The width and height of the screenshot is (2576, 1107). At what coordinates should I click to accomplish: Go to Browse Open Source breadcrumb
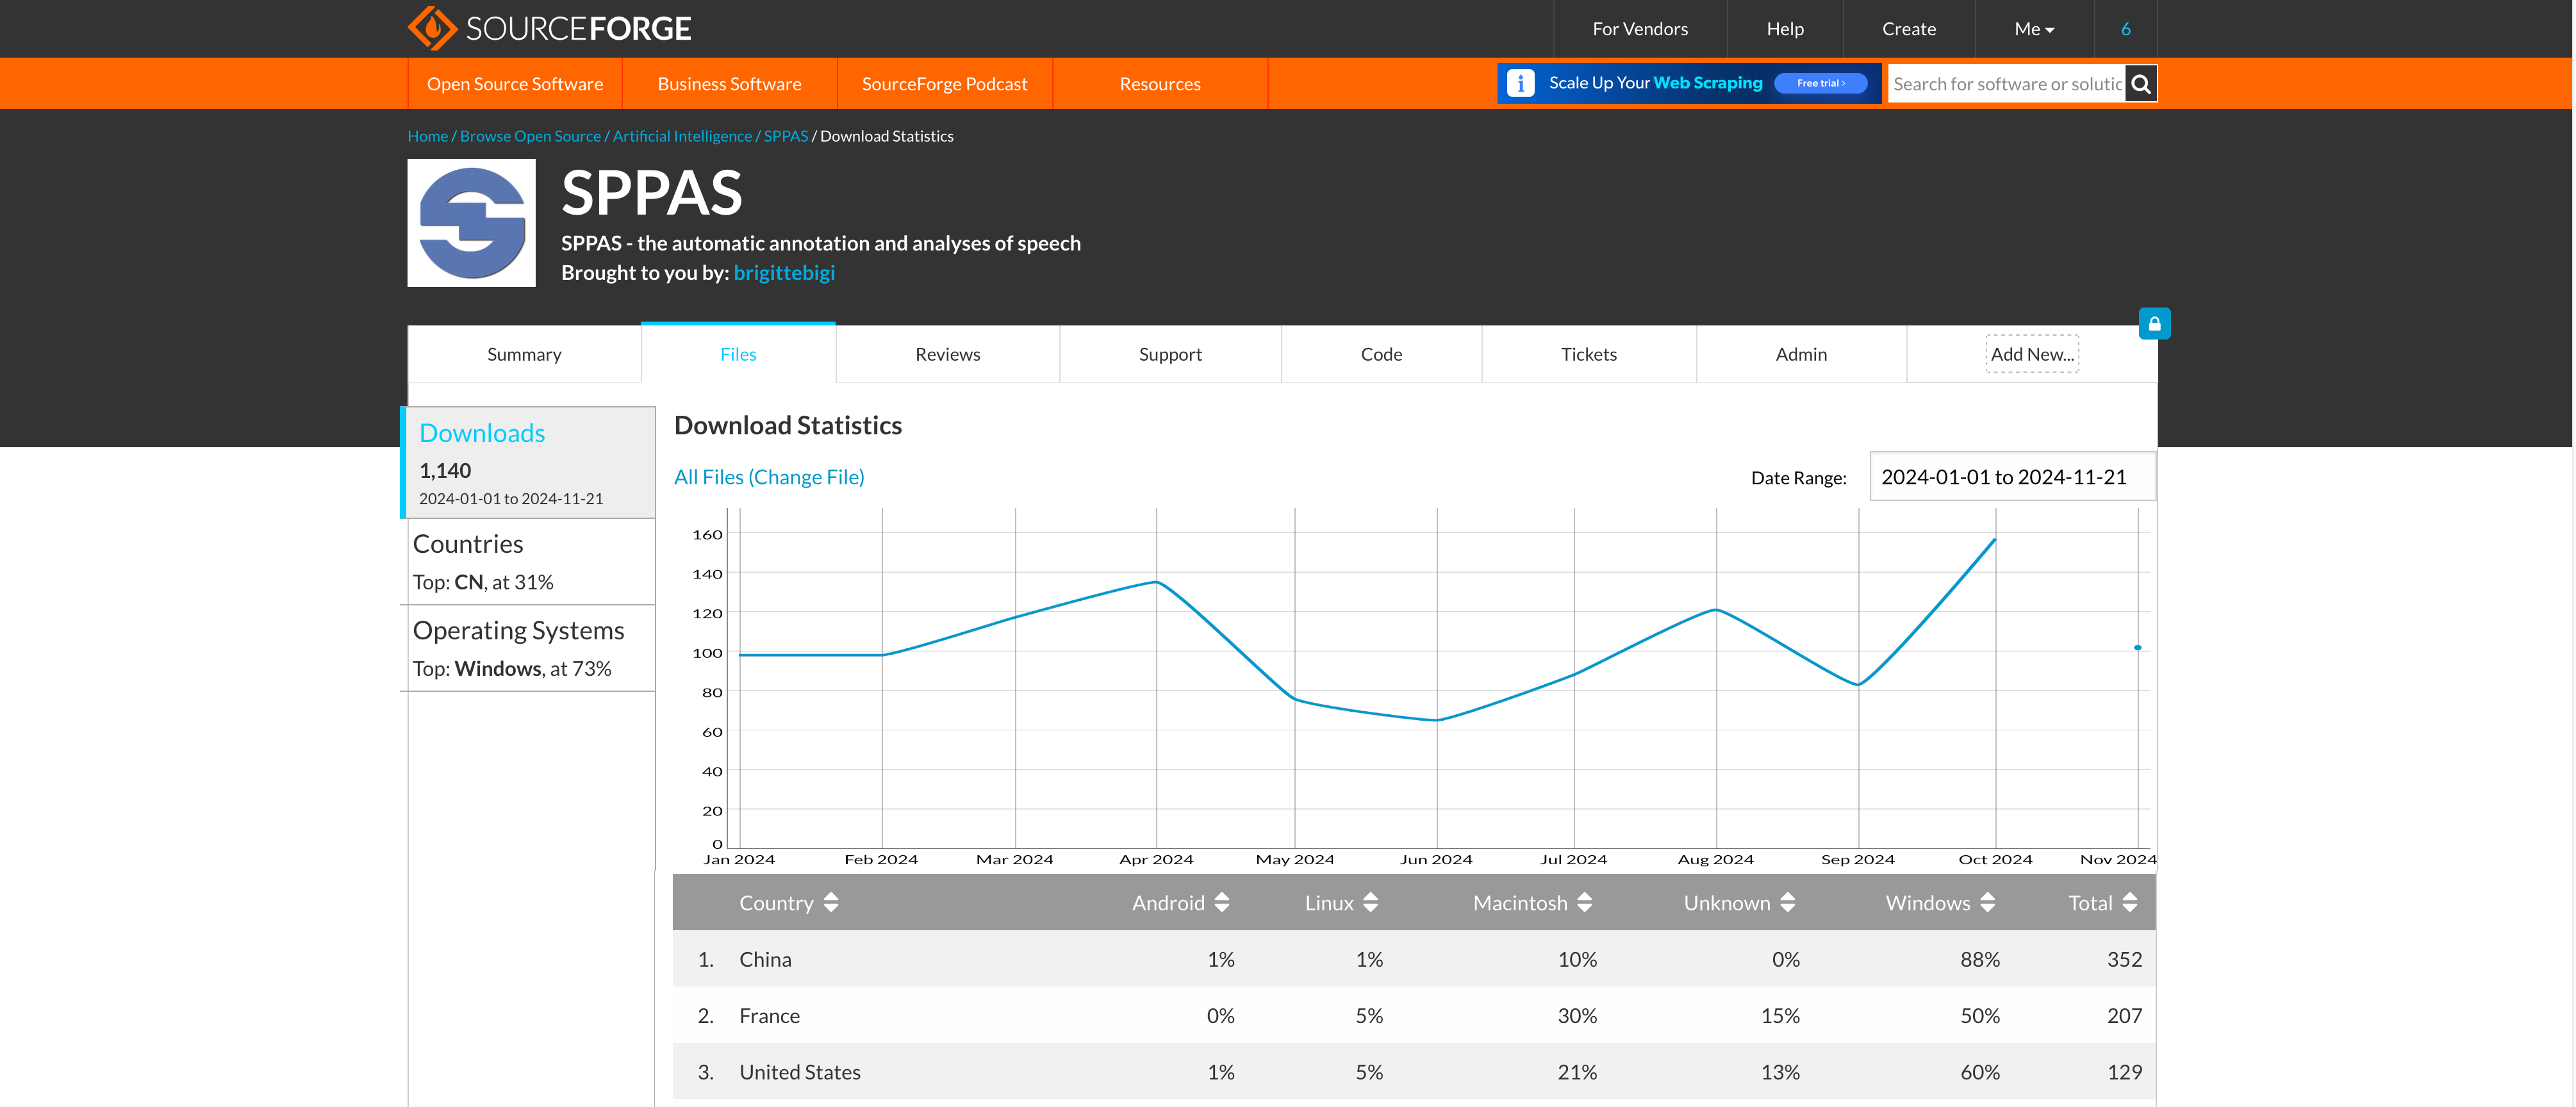(530, 136)
